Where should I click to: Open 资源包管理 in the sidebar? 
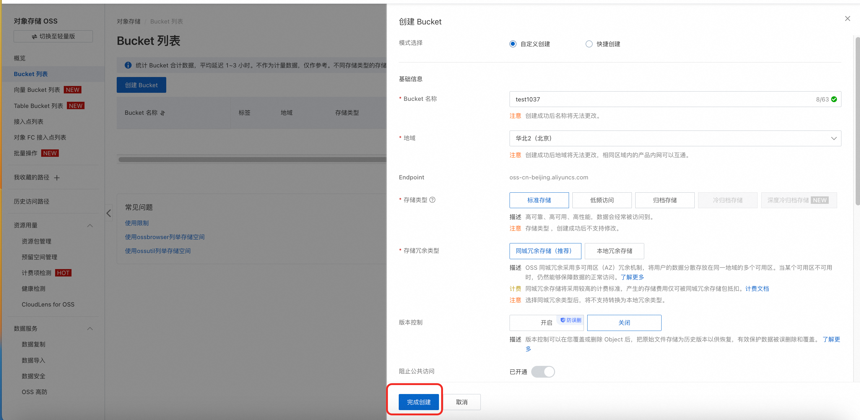point(37,241)
